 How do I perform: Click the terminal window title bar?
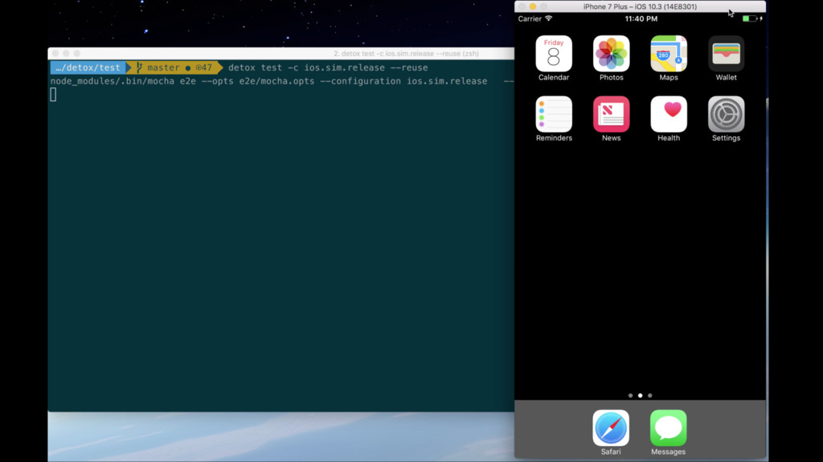click(x=281, y=54)
